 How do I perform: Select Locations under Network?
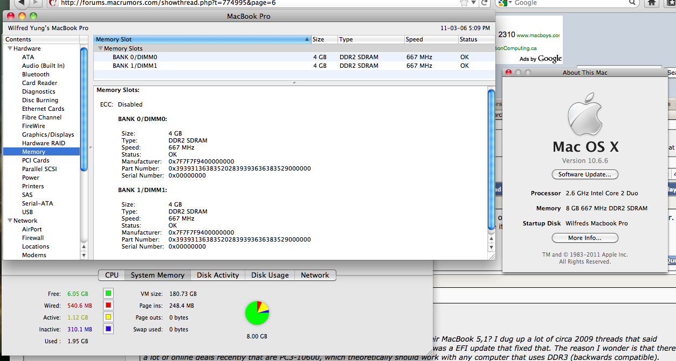tap(36, 246)
